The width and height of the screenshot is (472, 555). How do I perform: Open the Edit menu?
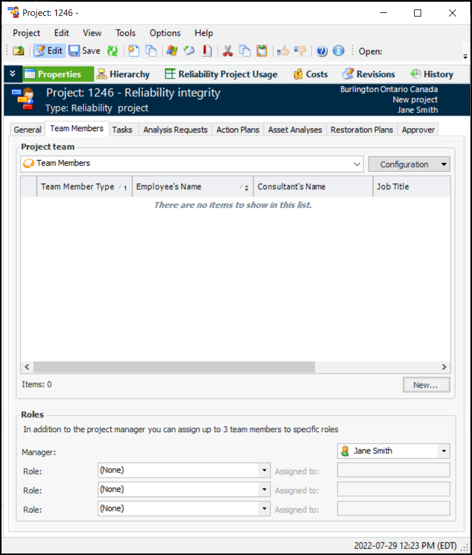[x=61, y=33]
